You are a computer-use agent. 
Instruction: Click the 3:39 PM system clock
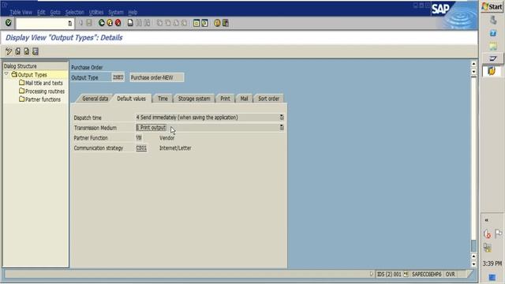[x=492, y=263]
